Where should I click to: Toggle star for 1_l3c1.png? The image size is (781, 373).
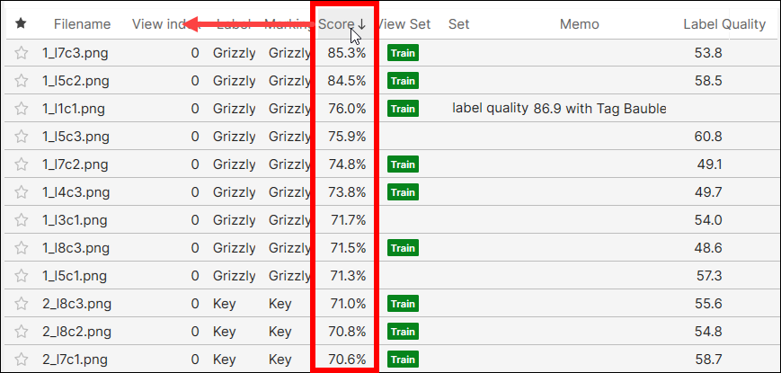22,220
